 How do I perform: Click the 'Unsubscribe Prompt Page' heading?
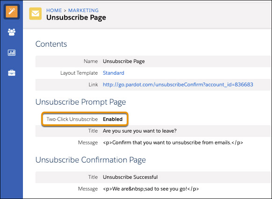81,102
